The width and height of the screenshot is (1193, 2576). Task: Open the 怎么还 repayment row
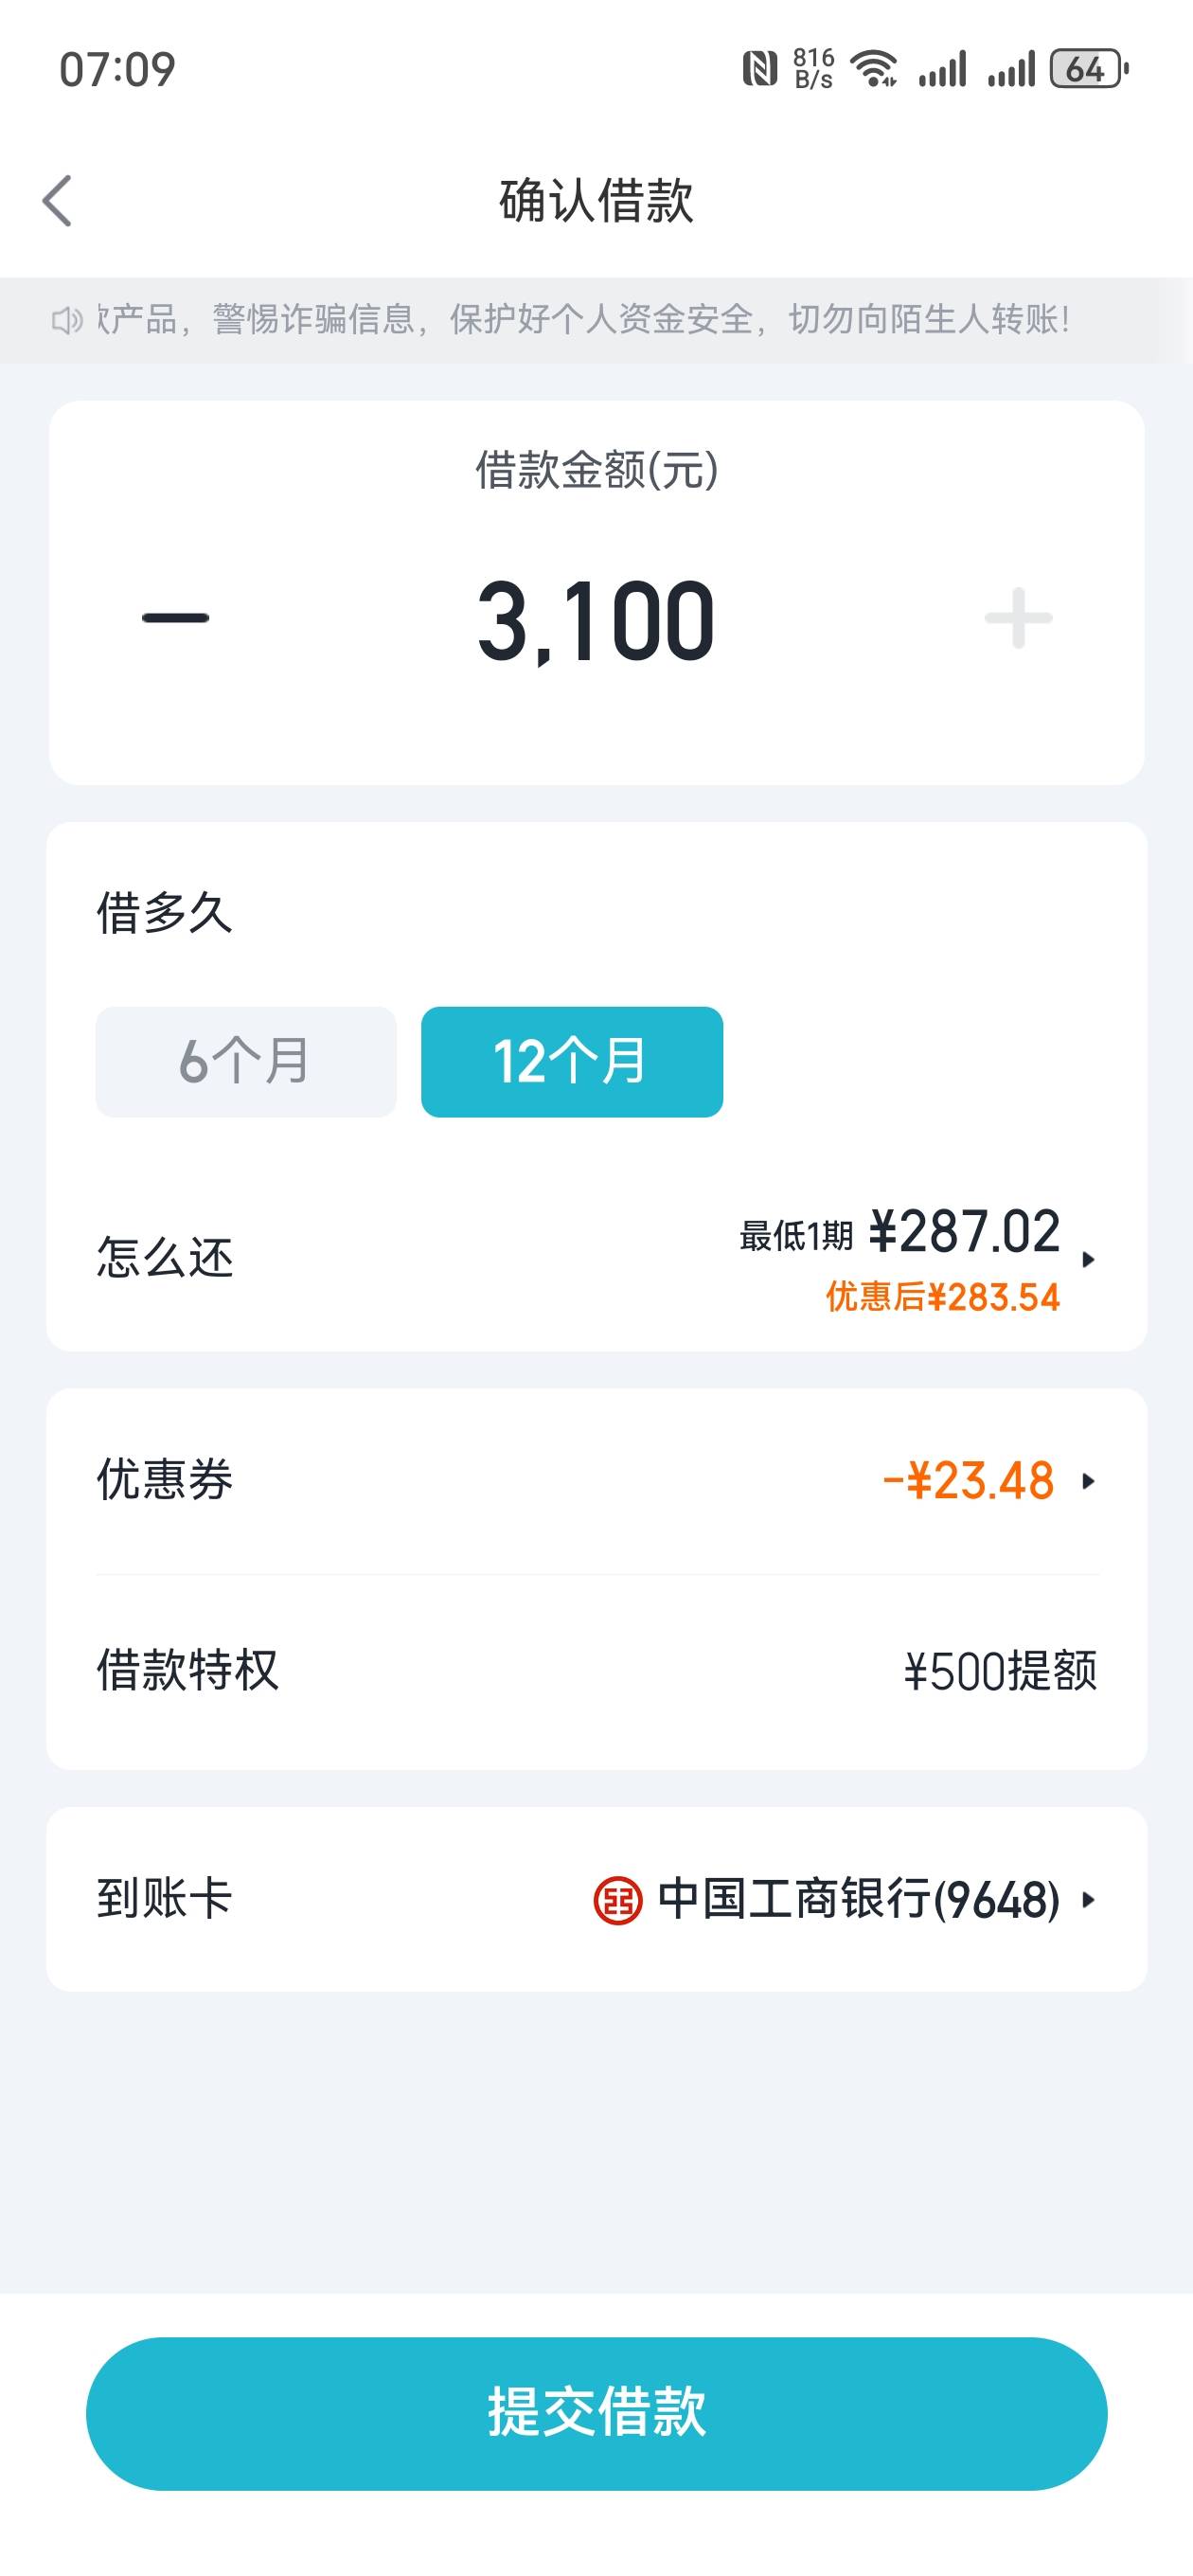pyautogui.click(x=597, y=1259)
